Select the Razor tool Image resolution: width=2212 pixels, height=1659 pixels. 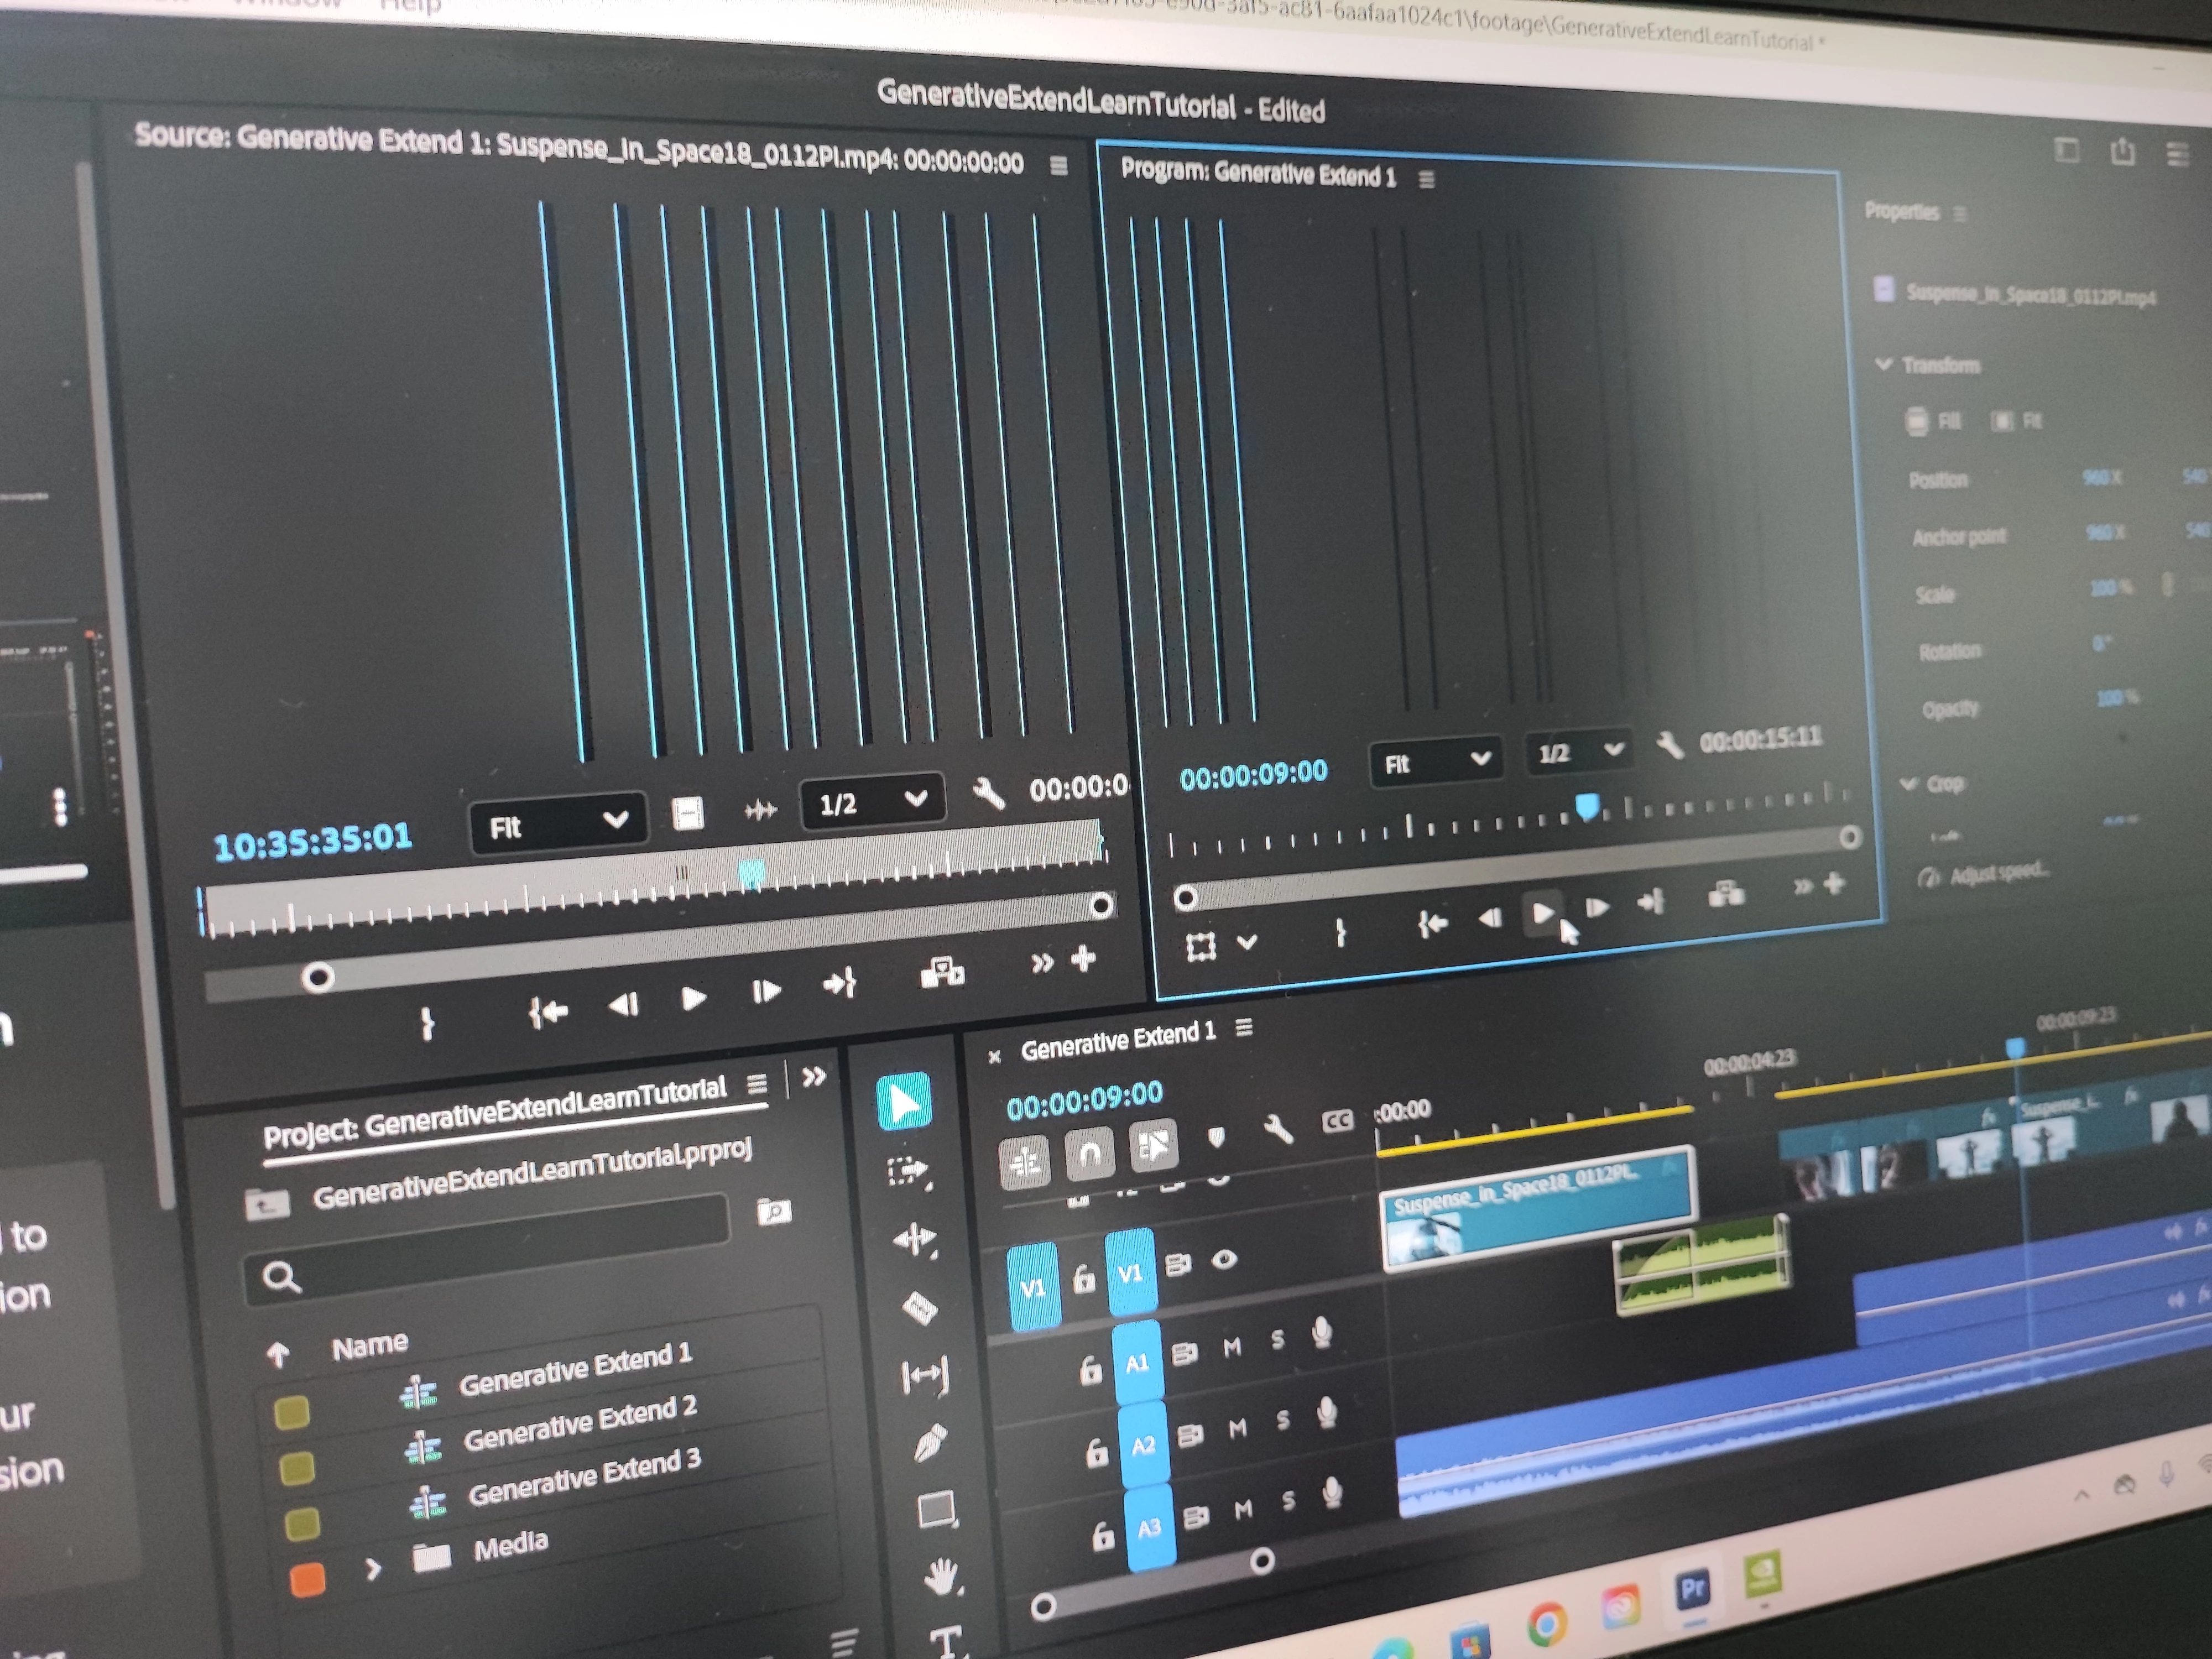coord(920,1308)
